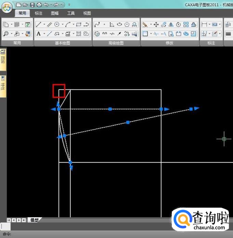This screenshot has width=233, height=238.
Task: Select the Circle drawing tool
Action: pyautogui.click(x=57, y=25)
